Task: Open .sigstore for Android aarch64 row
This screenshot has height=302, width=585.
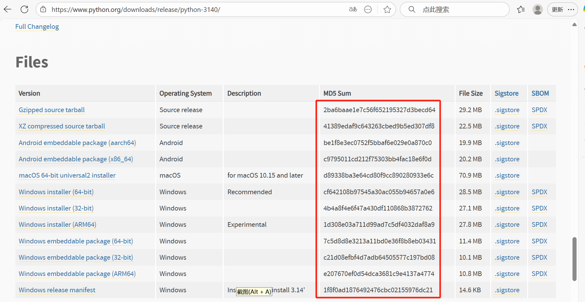Action: pos(507,143)
